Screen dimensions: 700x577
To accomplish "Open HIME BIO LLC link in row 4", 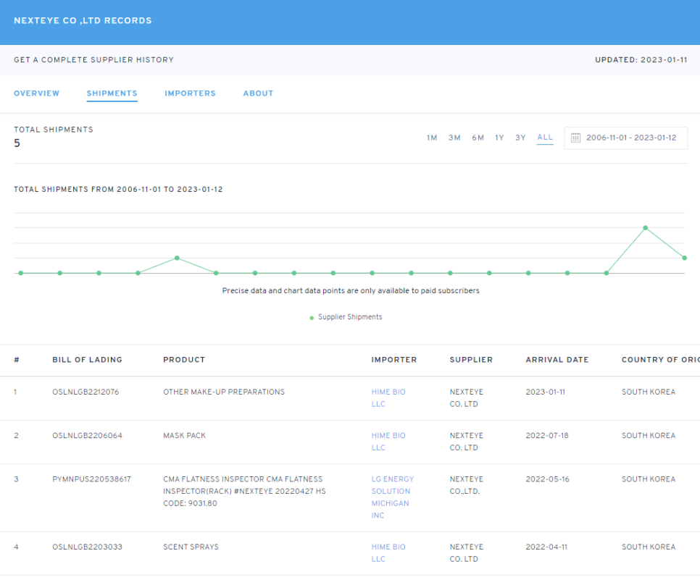I will (x=388, y=553).
